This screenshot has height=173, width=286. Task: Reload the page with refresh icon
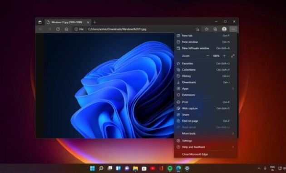pos(58,29)
